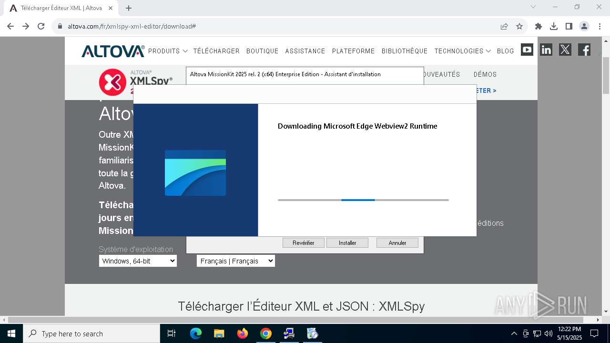Switch to Chrome taskbar icon
Screen dimensions: 610x343
[266, 333]
